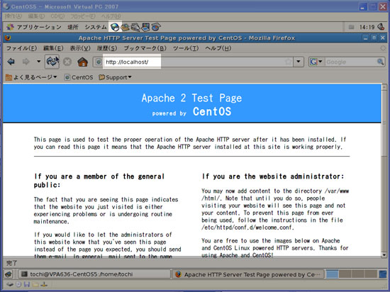Viewport: 390px width, 292px height.
Task: Open the GNOME アプリケーション menu
Action: pos(34,27)
